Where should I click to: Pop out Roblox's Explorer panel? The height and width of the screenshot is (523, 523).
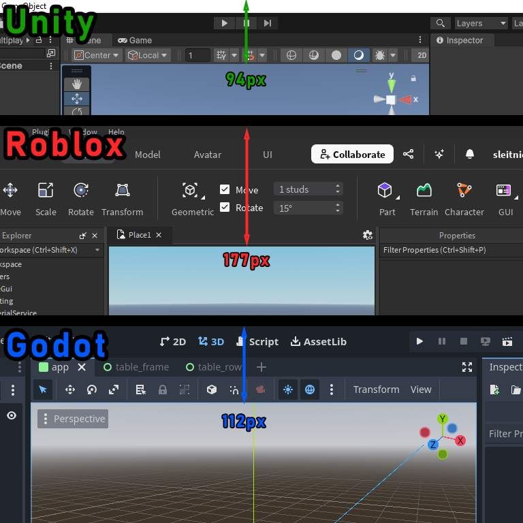point(82,236)
